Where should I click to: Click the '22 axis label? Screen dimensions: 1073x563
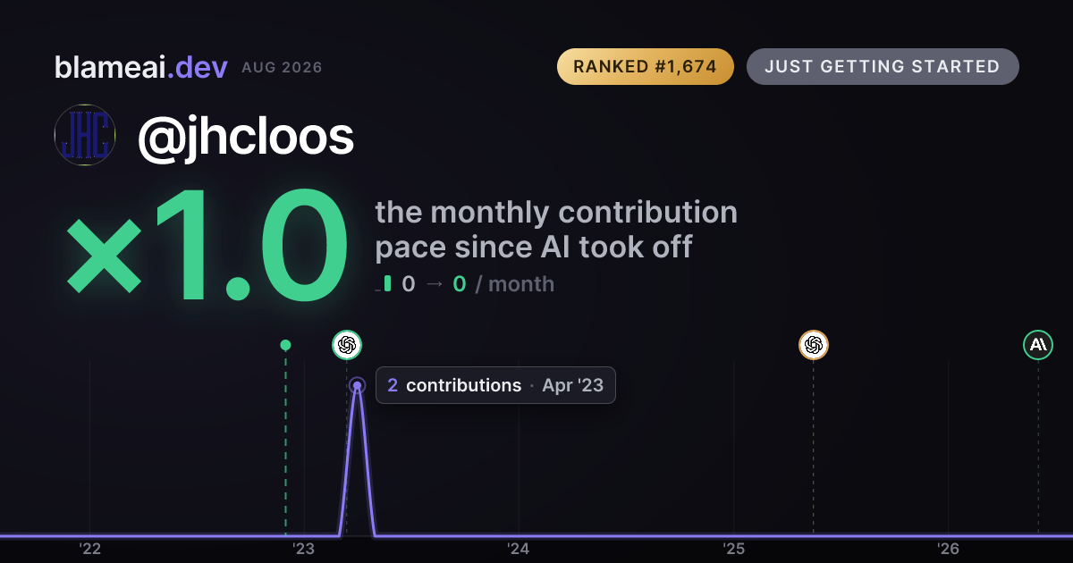point(89,549)
